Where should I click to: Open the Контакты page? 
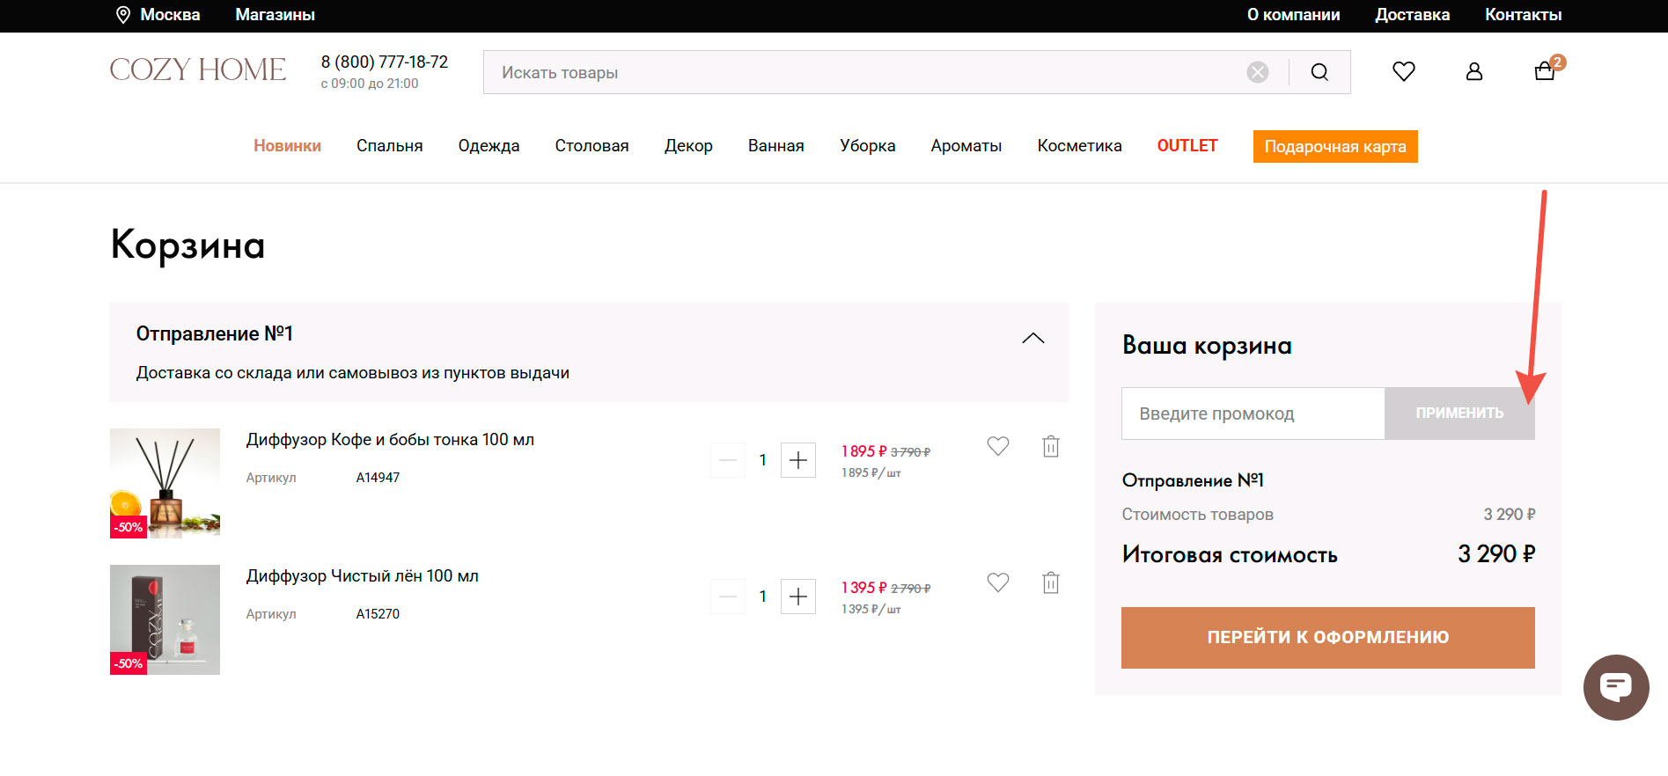pos(1524,15)
